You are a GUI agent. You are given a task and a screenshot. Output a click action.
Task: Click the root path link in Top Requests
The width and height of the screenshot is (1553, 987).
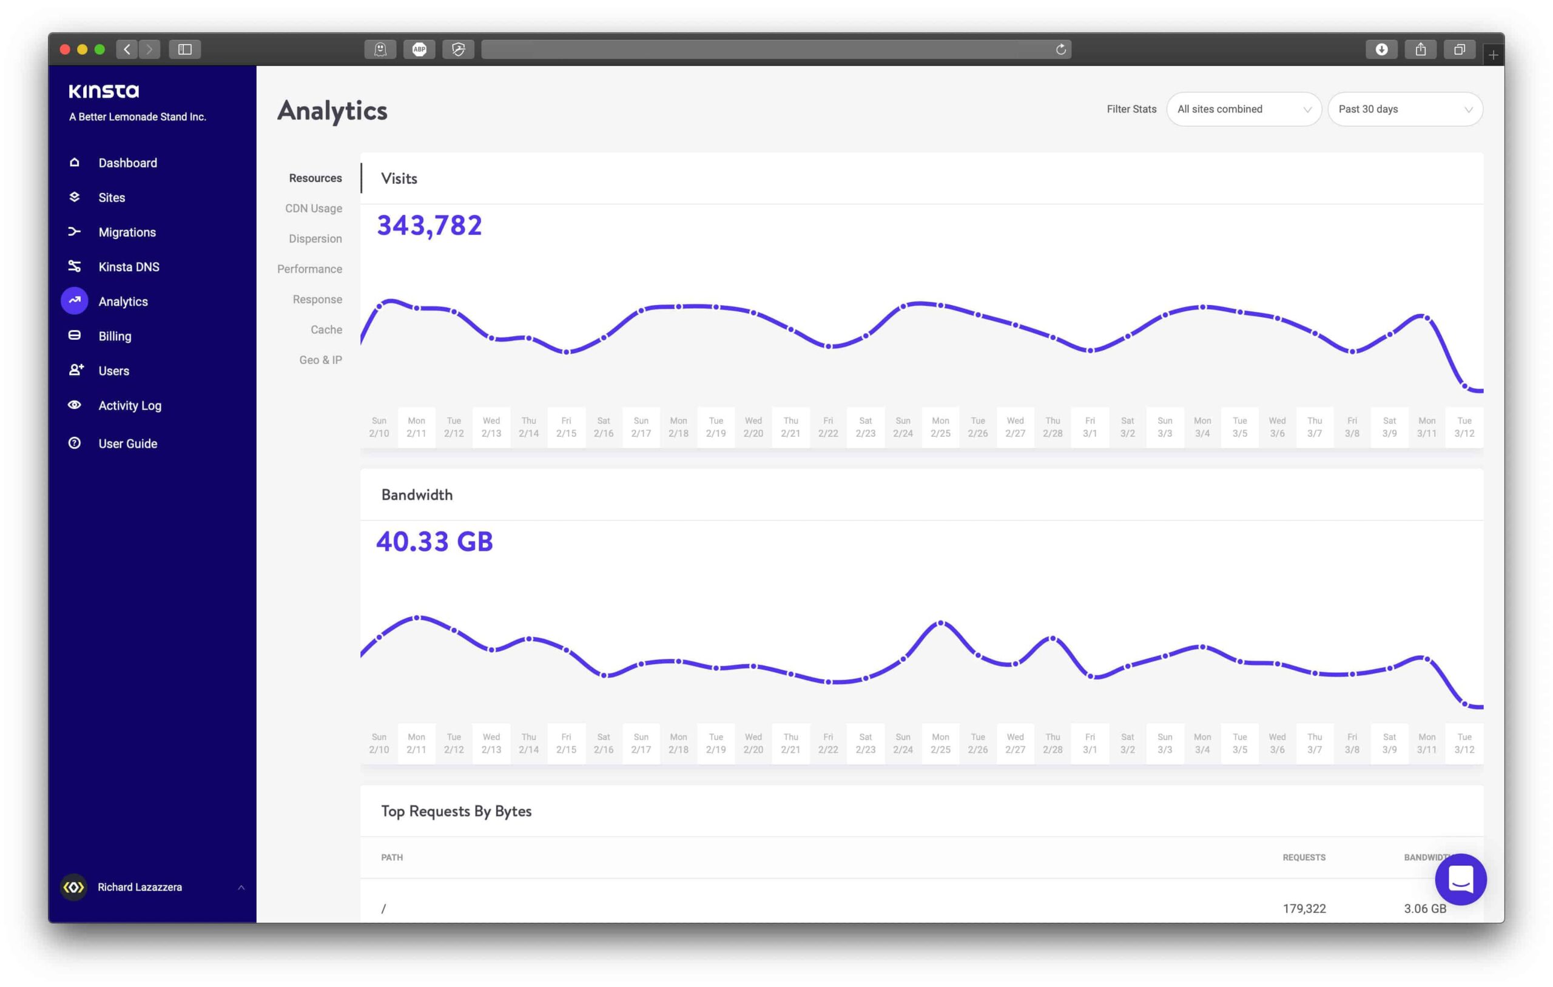[x=384, y=908]
